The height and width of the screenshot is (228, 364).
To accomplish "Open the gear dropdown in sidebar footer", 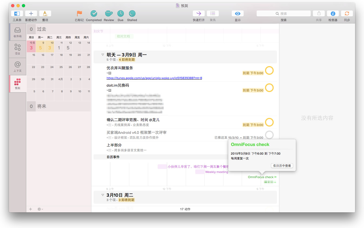I will click(x=40, y=209).
